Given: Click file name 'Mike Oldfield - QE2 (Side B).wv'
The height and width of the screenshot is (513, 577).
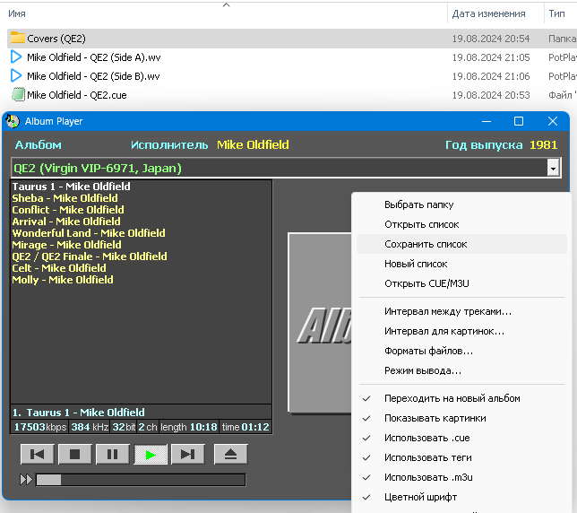Looking at the screenshot, I should coord(93,76).
